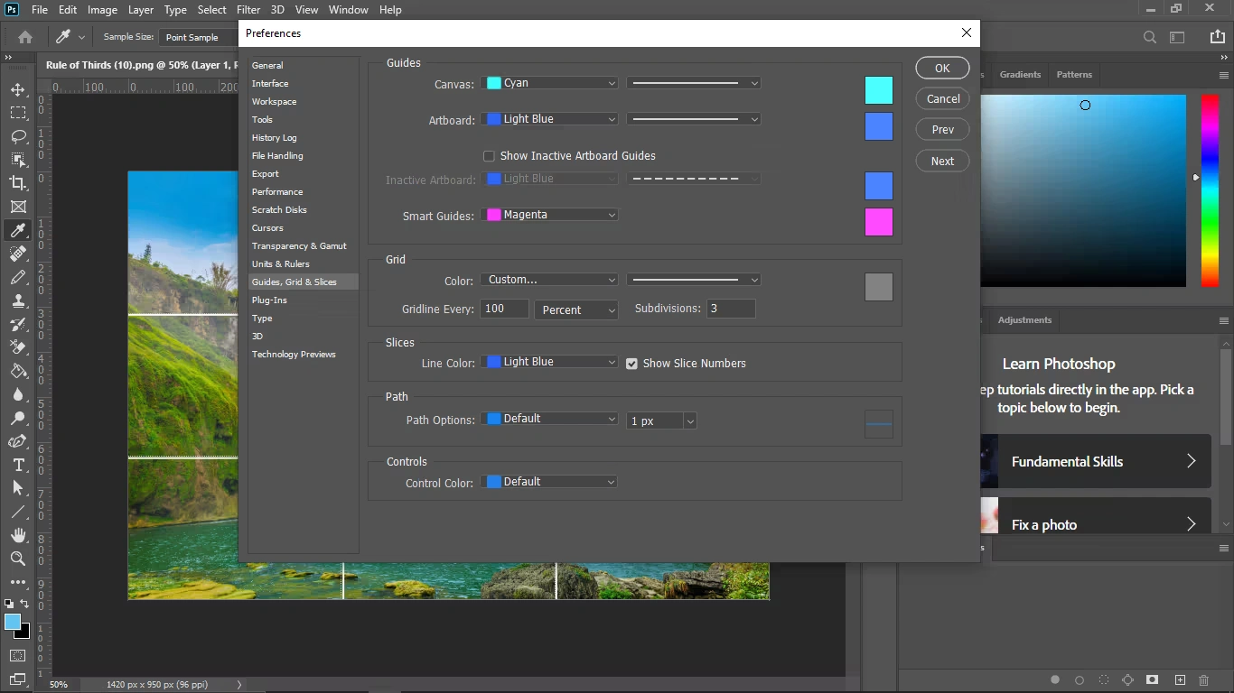Image resolution: width=1234 pixels, height=693 pixels.
Task: Select the Lasso tool
Action: click(18, 136)
